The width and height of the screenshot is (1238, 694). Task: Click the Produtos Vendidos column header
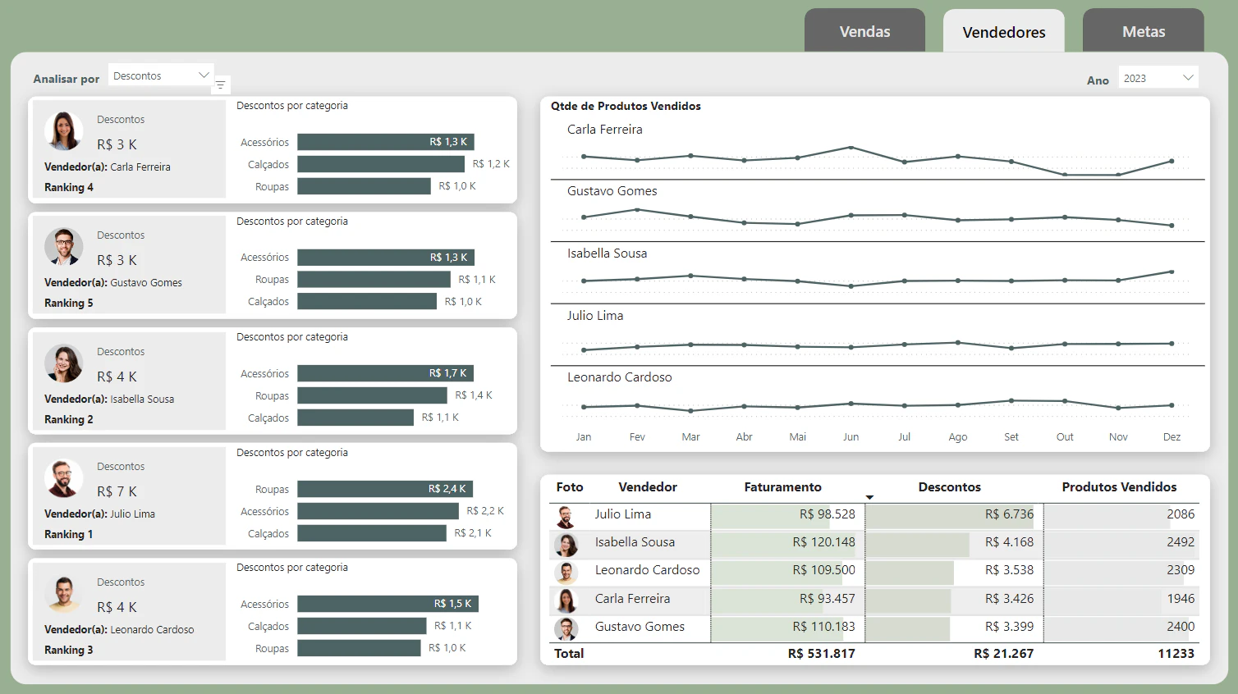(1119, 487)
